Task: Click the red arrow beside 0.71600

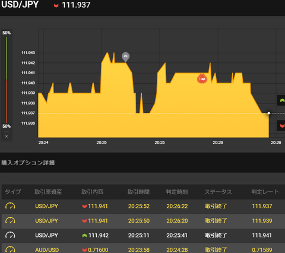Action: (x=84, y=250)
